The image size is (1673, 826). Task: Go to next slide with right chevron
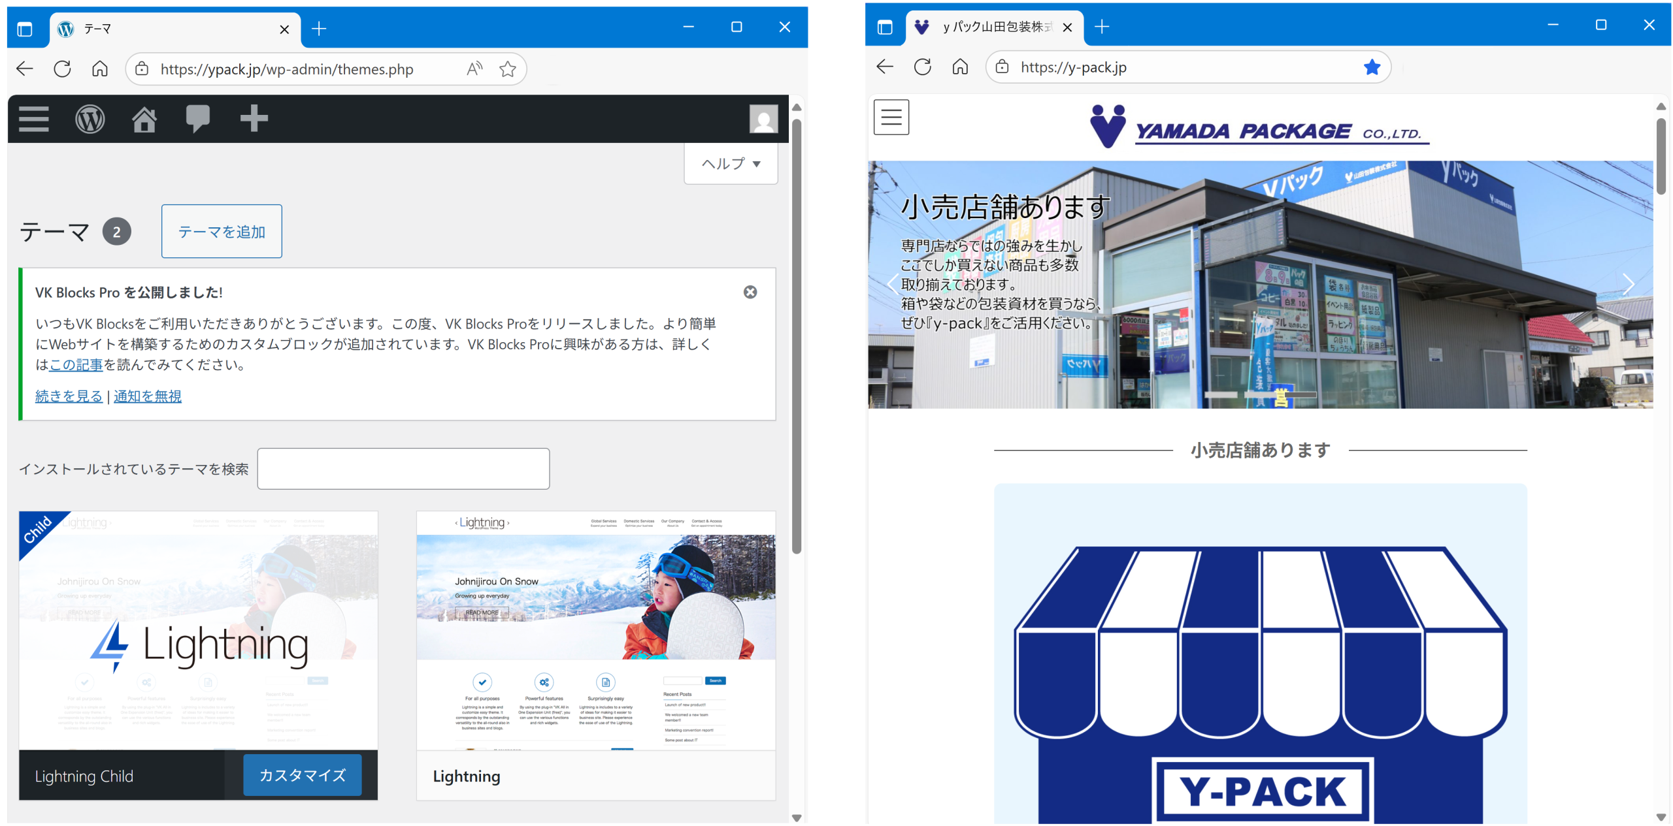[x=1627, y=284]
